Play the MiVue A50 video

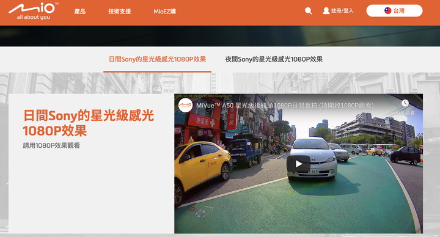coord(298,164)
